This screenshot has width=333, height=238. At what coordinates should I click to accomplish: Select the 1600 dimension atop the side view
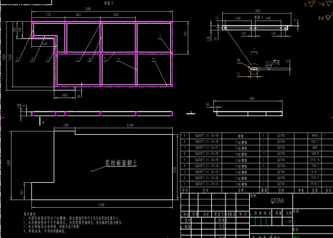point(257,11)
